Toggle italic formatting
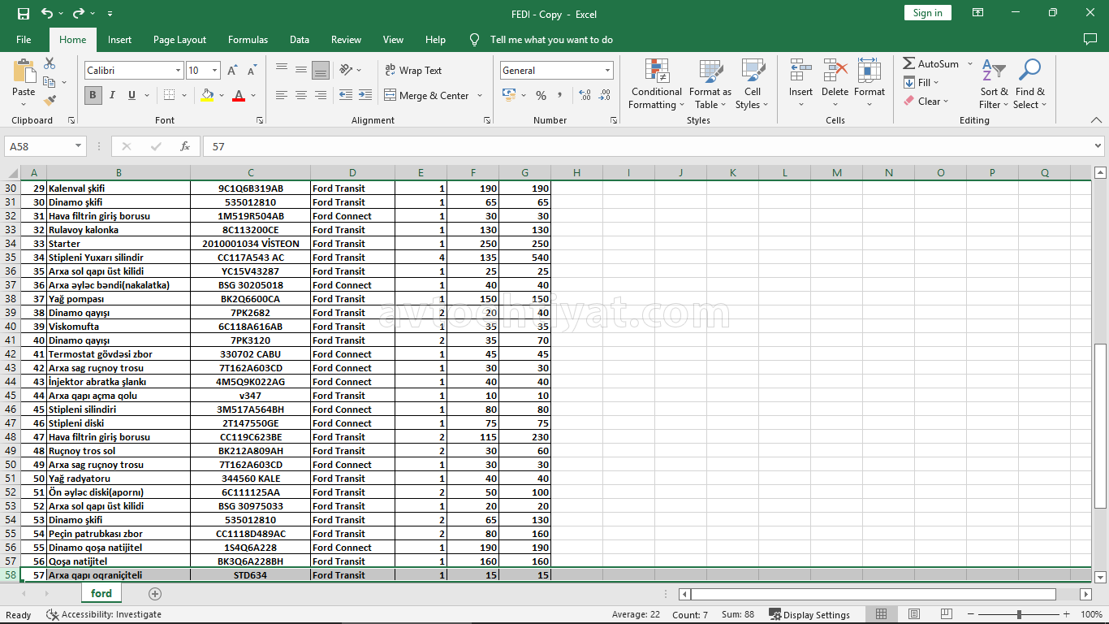The image size is (1109, 624). point(112,95)
